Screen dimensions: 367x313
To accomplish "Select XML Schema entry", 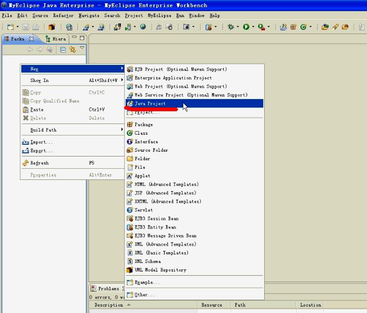I will [194, 261].
